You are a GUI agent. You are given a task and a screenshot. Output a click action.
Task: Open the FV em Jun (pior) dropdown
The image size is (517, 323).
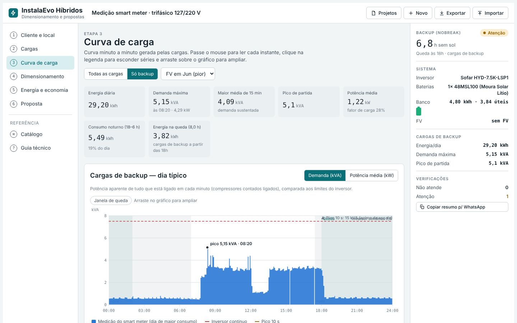188,74
